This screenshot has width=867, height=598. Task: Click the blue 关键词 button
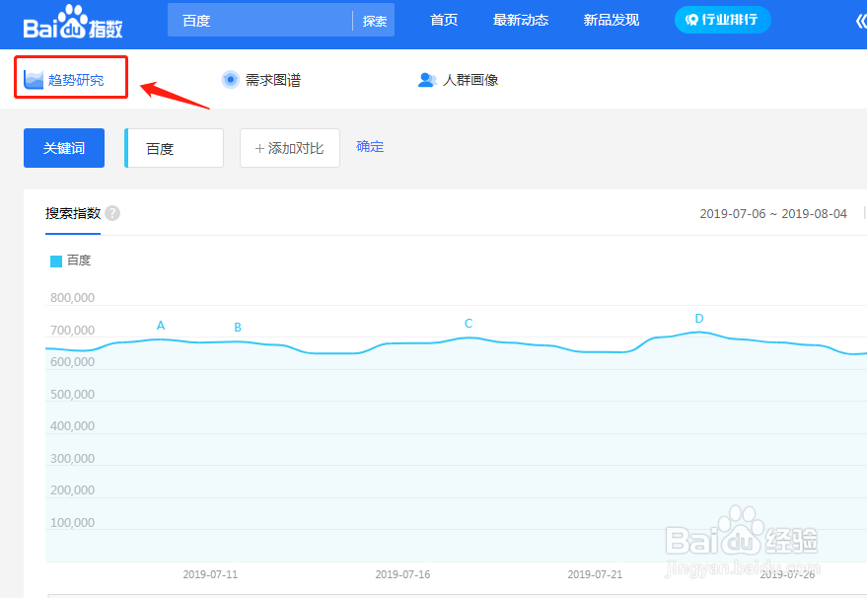tap(64, 148)
